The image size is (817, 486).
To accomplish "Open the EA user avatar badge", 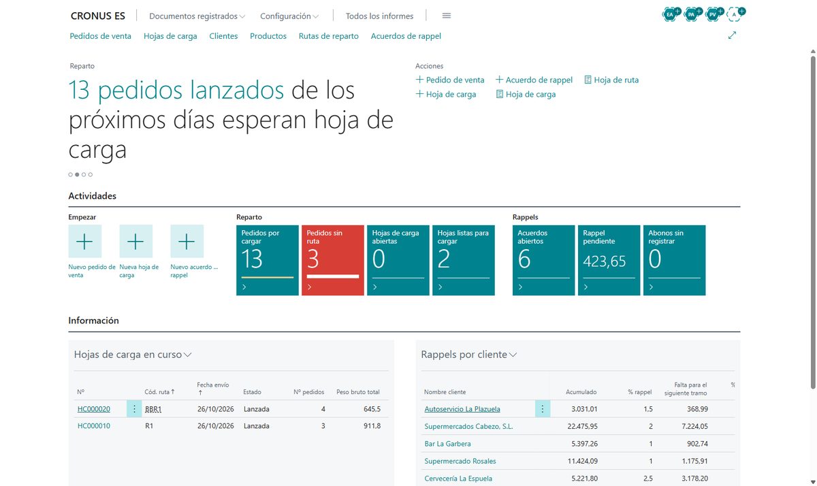I will tap(670, 14).
